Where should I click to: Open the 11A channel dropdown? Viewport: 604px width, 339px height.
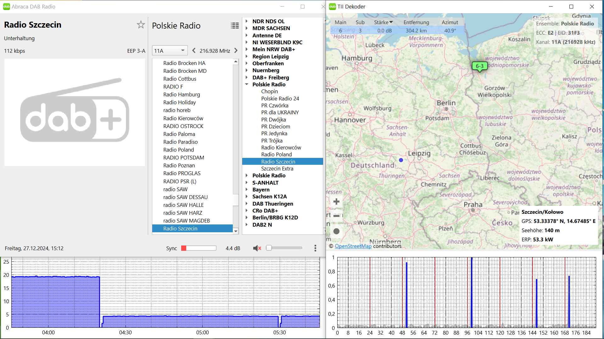[x=170, y=51]
